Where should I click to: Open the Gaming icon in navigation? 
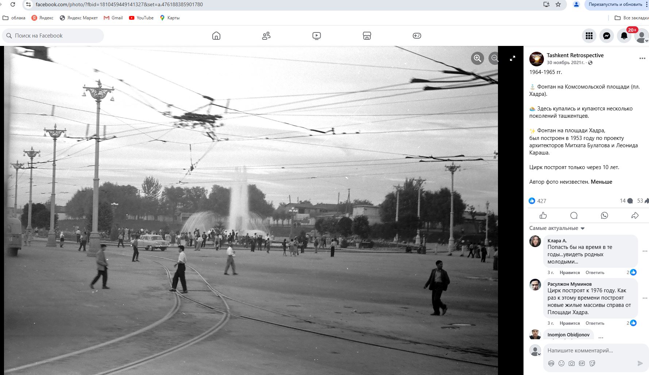417,36
